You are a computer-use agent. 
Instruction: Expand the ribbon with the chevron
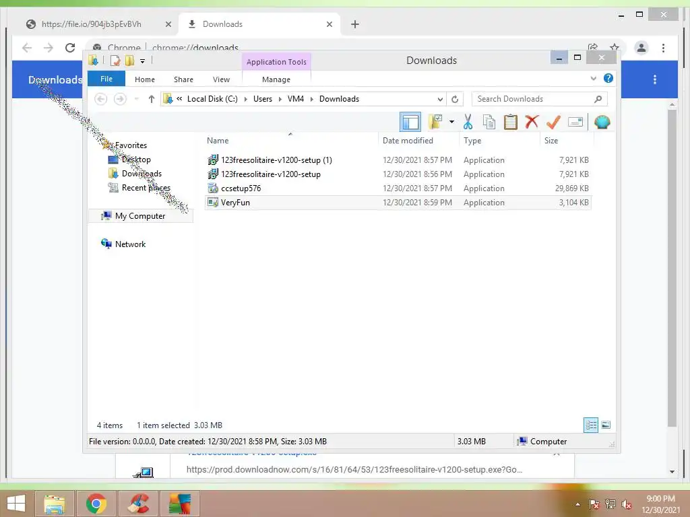[593, 79]
